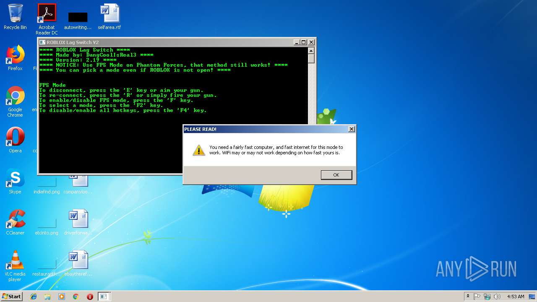
Task: Open Chrome from the taskbar
Action: point(76,297)
